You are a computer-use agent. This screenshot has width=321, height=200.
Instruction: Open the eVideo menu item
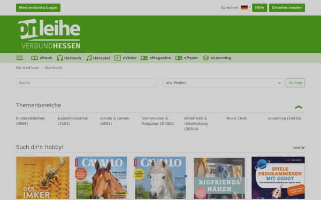[x=125, y=58]
